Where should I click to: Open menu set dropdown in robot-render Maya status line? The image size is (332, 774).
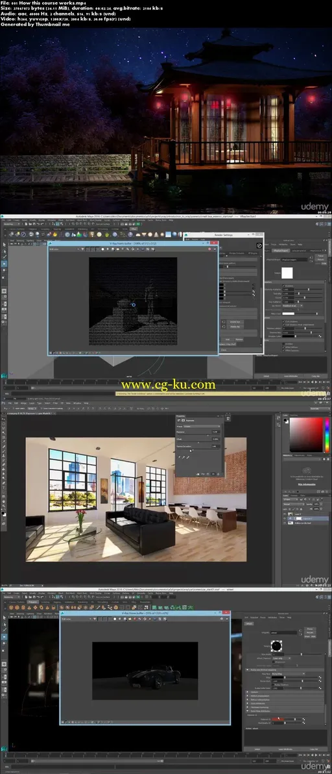point(11,223)
